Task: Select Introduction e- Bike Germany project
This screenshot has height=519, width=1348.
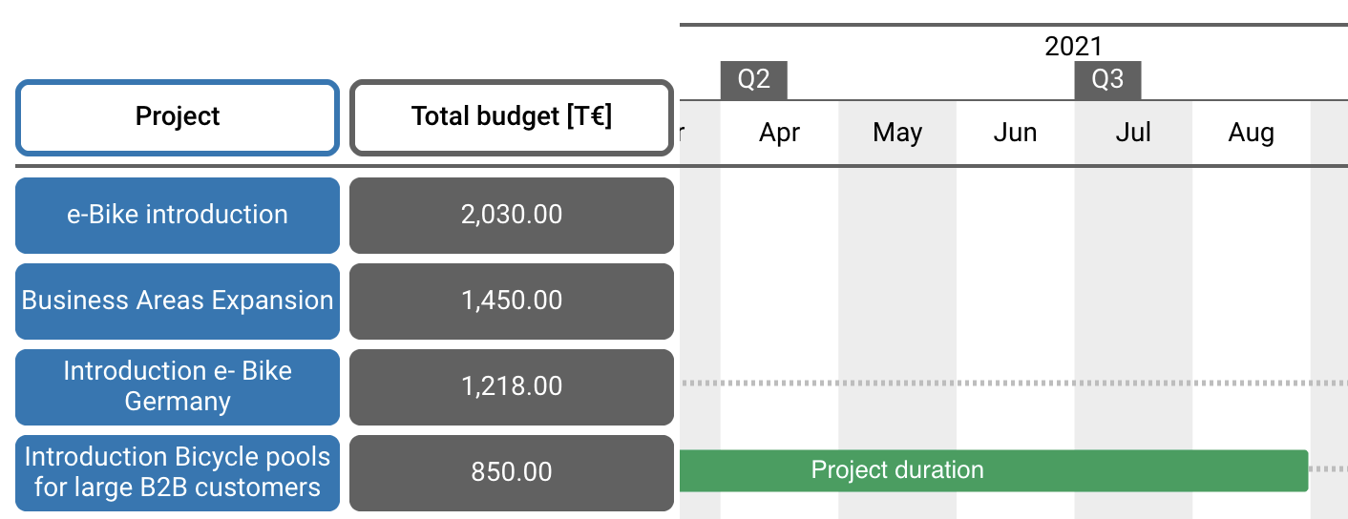Action: click(178, 386)
